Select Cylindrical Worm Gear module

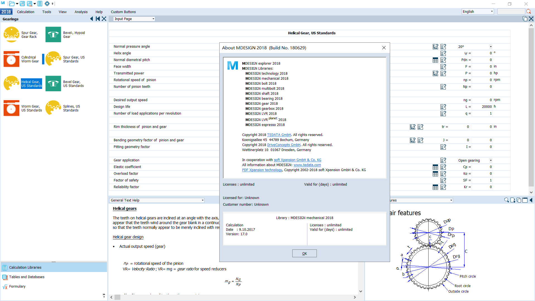[x=21, y=59]
